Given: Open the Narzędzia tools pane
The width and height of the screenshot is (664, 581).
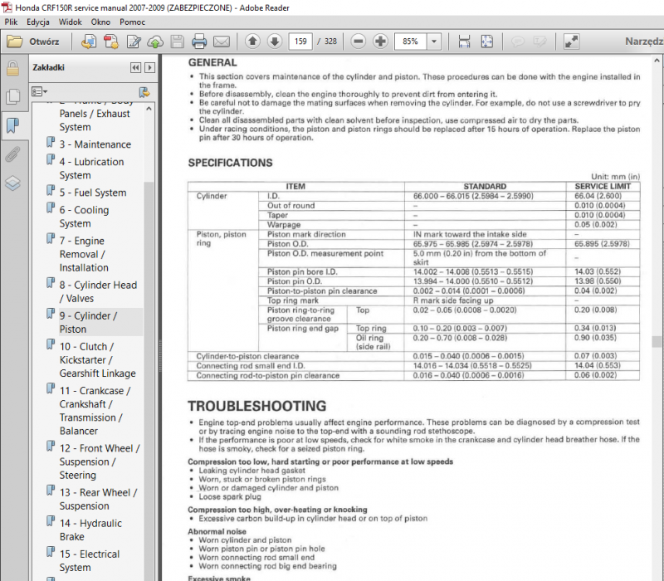Looking at the screenshot, I should tap(643, 41).
